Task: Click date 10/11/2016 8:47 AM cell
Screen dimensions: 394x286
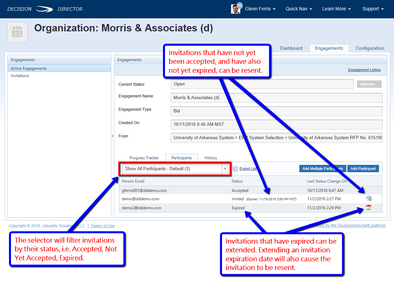Action: (x=325, y=191)
